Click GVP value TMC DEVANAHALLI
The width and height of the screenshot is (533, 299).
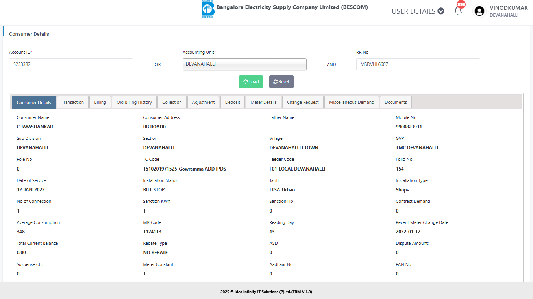(417, 148)
